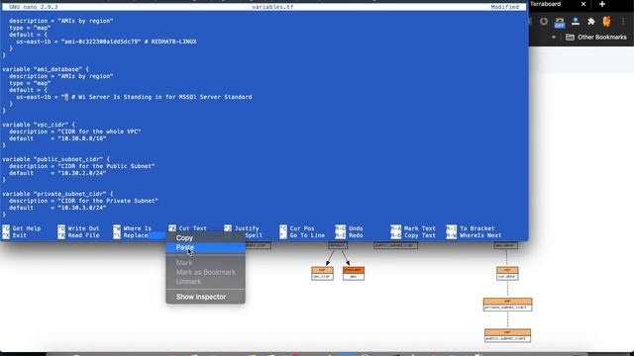This screenshot has height=356, width=634.
Task: Click the variable "public_subnet_cidr" line
Action: [x=55, y=159]
